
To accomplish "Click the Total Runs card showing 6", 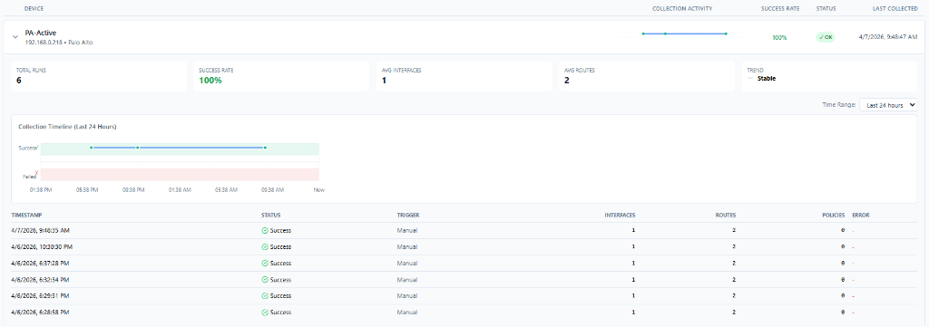I will click(98, 77).
